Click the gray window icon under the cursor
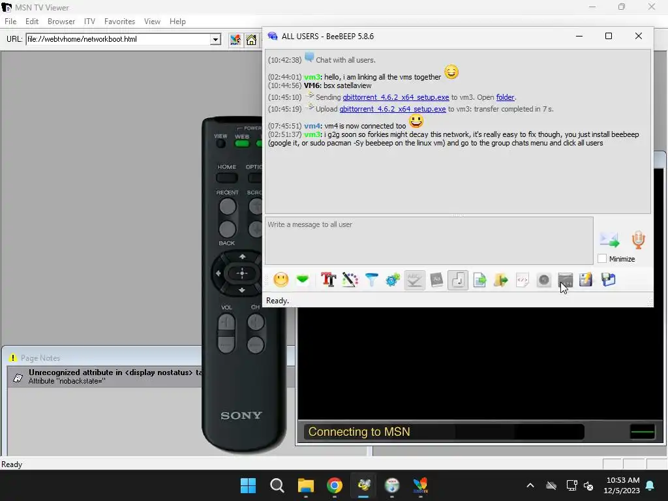The height and width of the screenshot is (501, 668). tap(566, 280)
